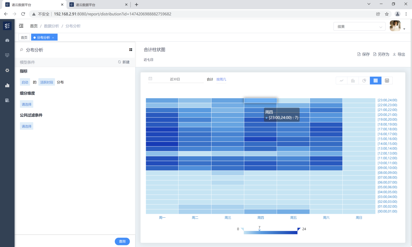This screenshot has width=412, height=247.
Task: Switch to the bar chart view
Action: 353,81
